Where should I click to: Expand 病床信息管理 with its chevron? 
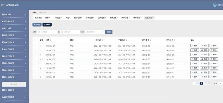tap(26, 63)
